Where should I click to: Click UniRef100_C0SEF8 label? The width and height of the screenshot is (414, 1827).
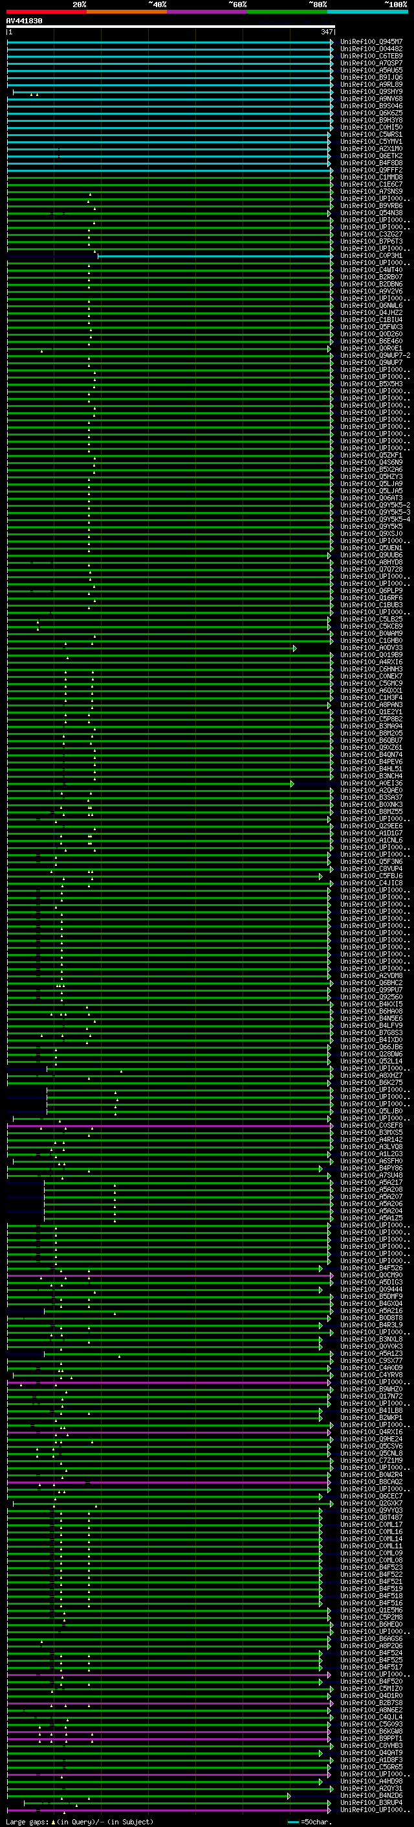click(x=371, y=1125)
